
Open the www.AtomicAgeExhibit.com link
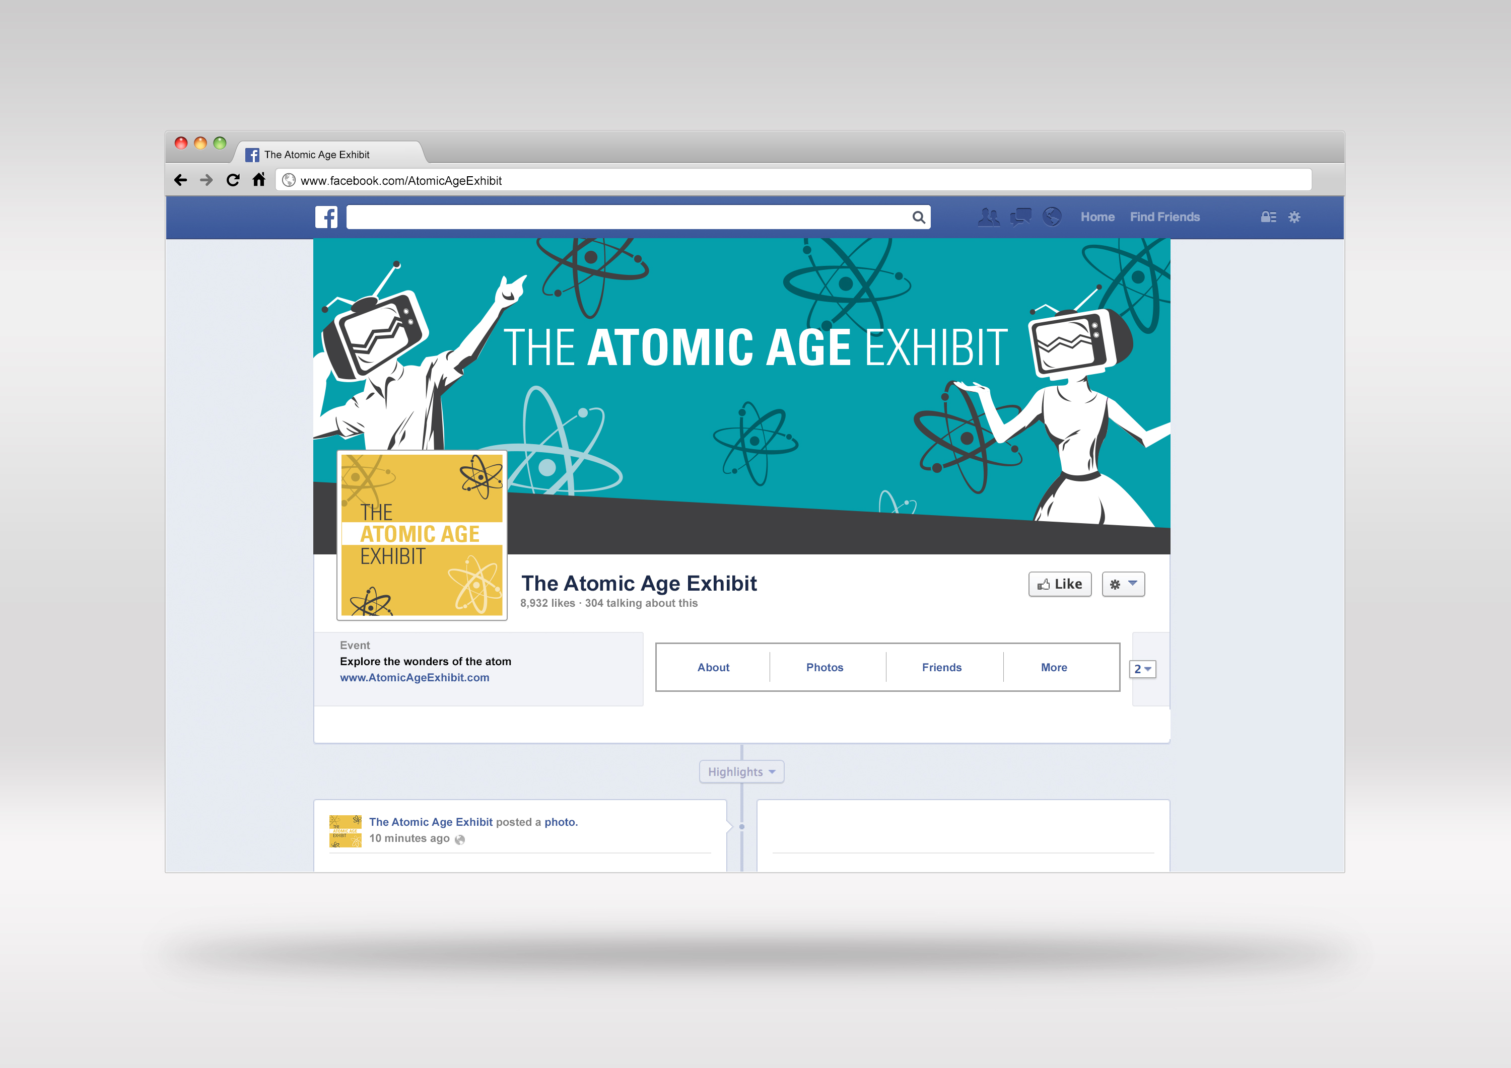coord(414,678)
